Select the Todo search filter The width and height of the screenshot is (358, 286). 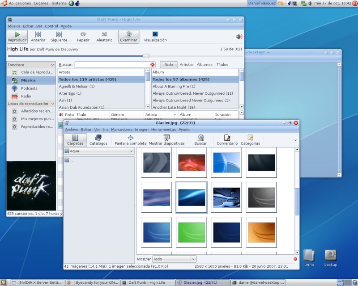click(169, 64)
